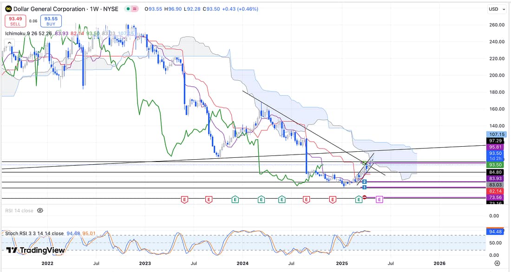Click the Dollar General Corporation symbol title
511x272 pixels.
[65, 9]
